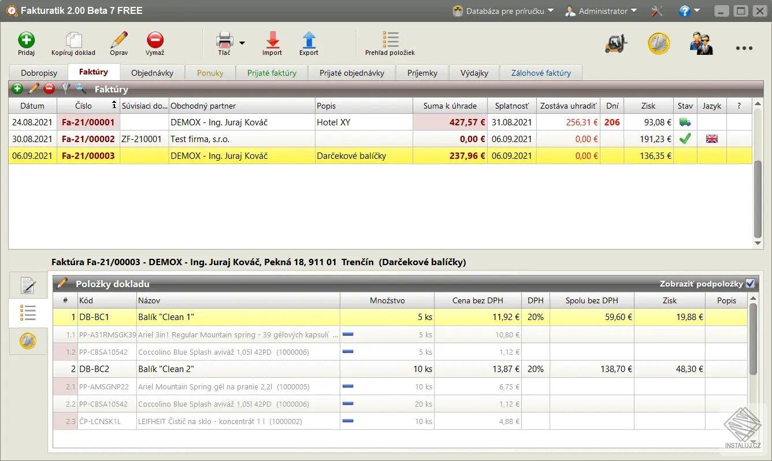Select invoice Fa-21/00002 number cell
The height and width of the screenshot is (461, 772).
pos(88,139)
